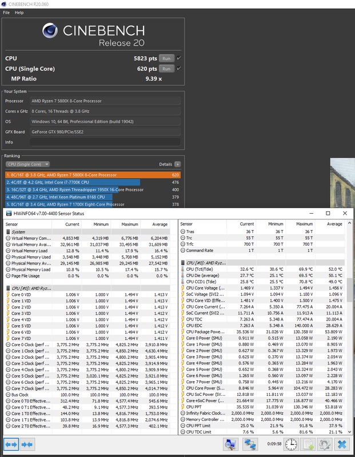
Task: Minimize the HWiNFO64 Sensor Status window
Action: click(x=311, y=213)
